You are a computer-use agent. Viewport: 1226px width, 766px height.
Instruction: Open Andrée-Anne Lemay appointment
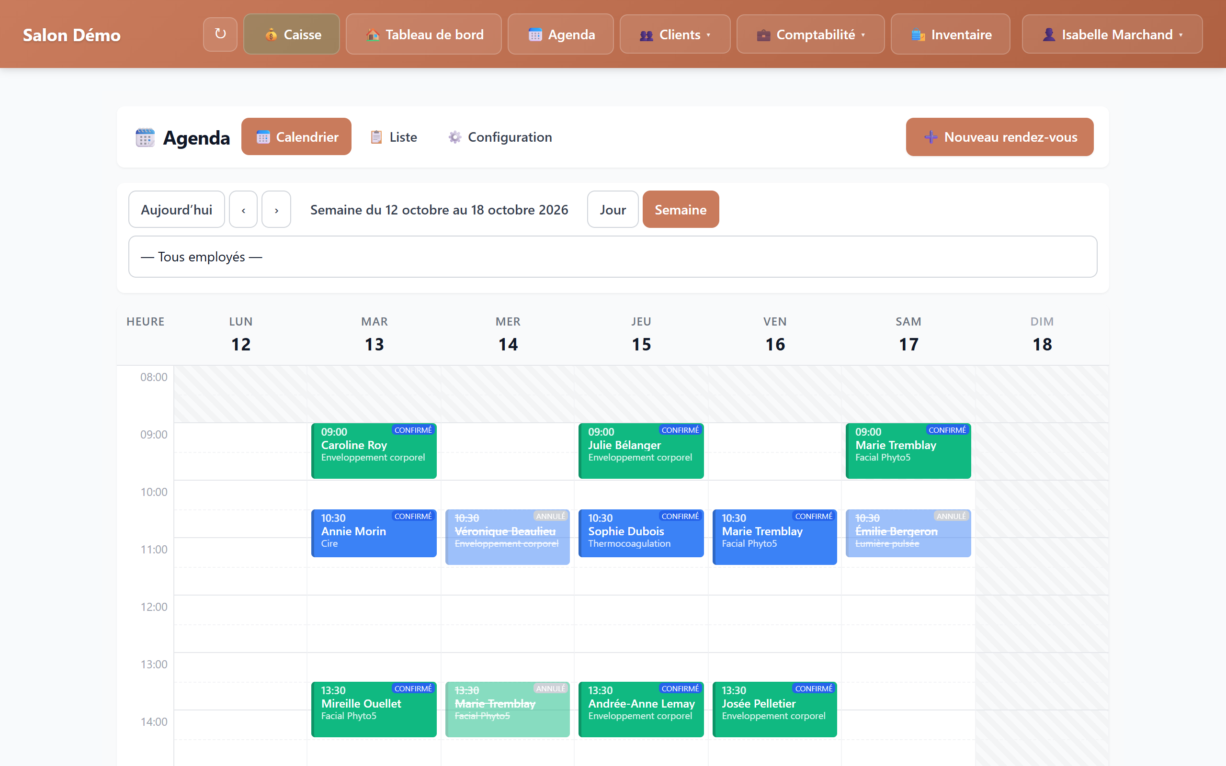pos(641,709)
